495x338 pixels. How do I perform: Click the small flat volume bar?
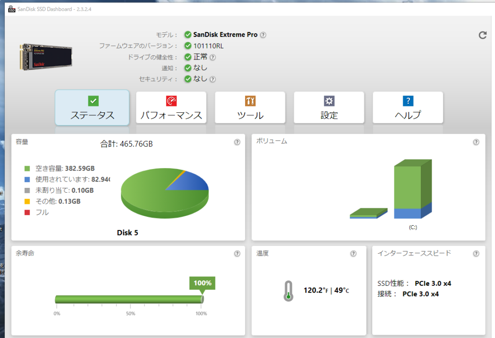tap(368, 214)
